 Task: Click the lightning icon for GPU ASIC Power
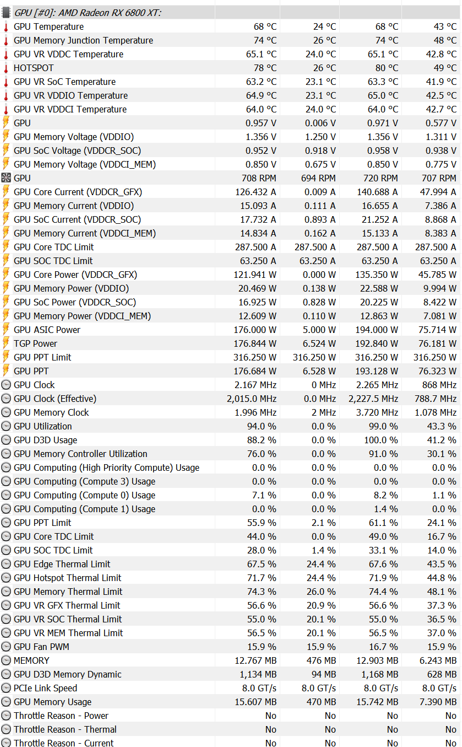[6, 330]
